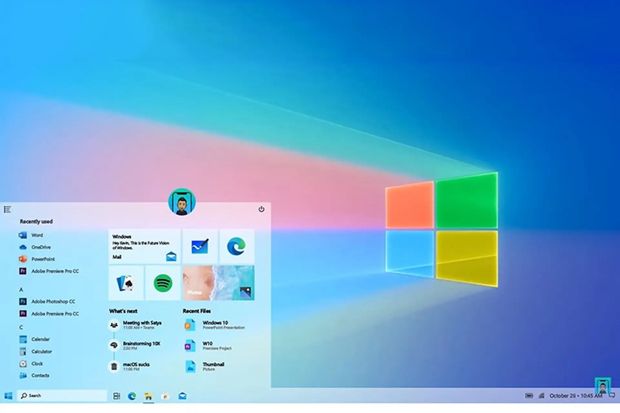Launch the Edge pinned tile
Screen dimensions: 620x413
(237, 247)
